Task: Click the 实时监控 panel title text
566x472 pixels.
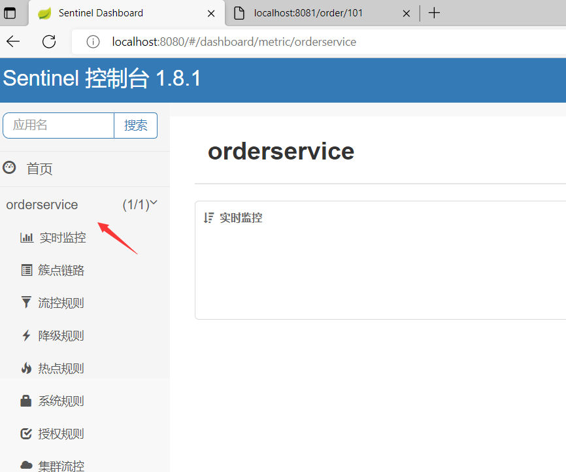Action: [241, 218]
